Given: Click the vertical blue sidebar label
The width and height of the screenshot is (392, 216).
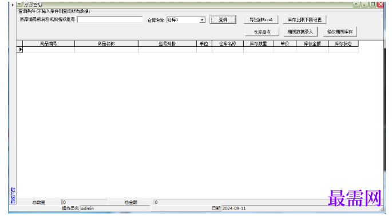Looking at the screenshot, I should click(x=13, y=195).
